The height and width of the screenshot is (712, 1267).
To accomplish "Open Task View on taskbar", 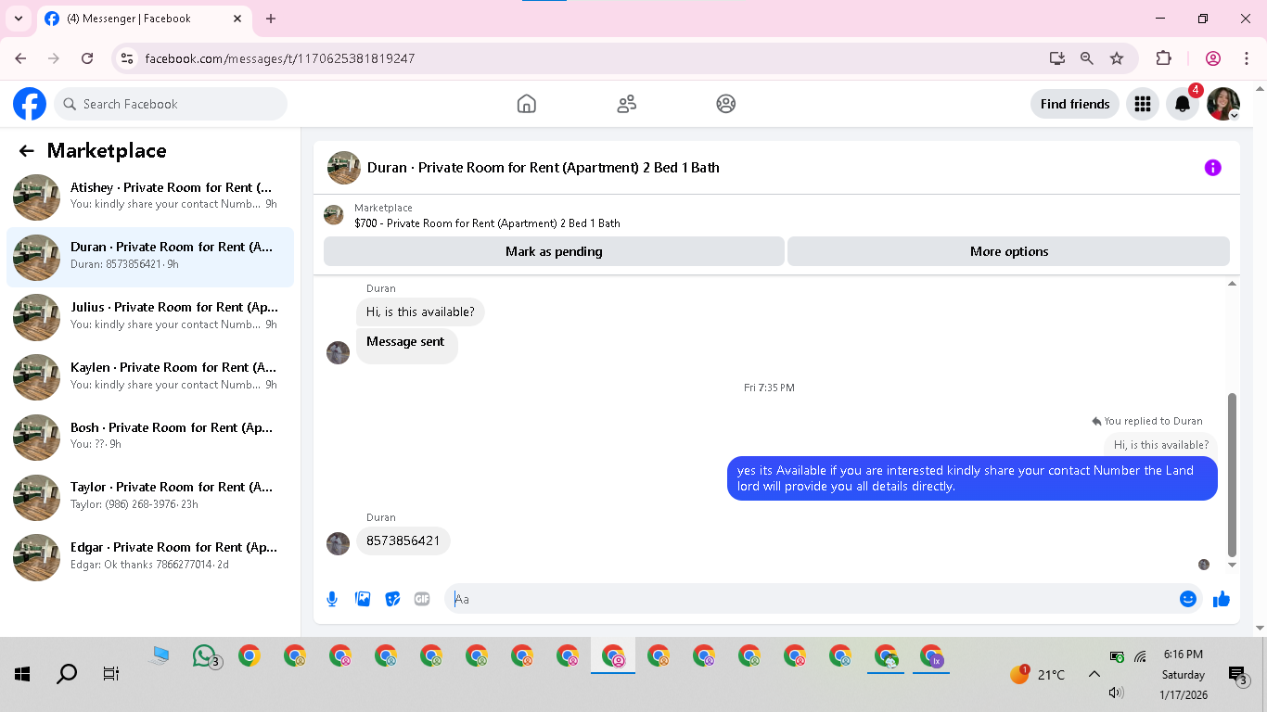I will pos(111,674).
